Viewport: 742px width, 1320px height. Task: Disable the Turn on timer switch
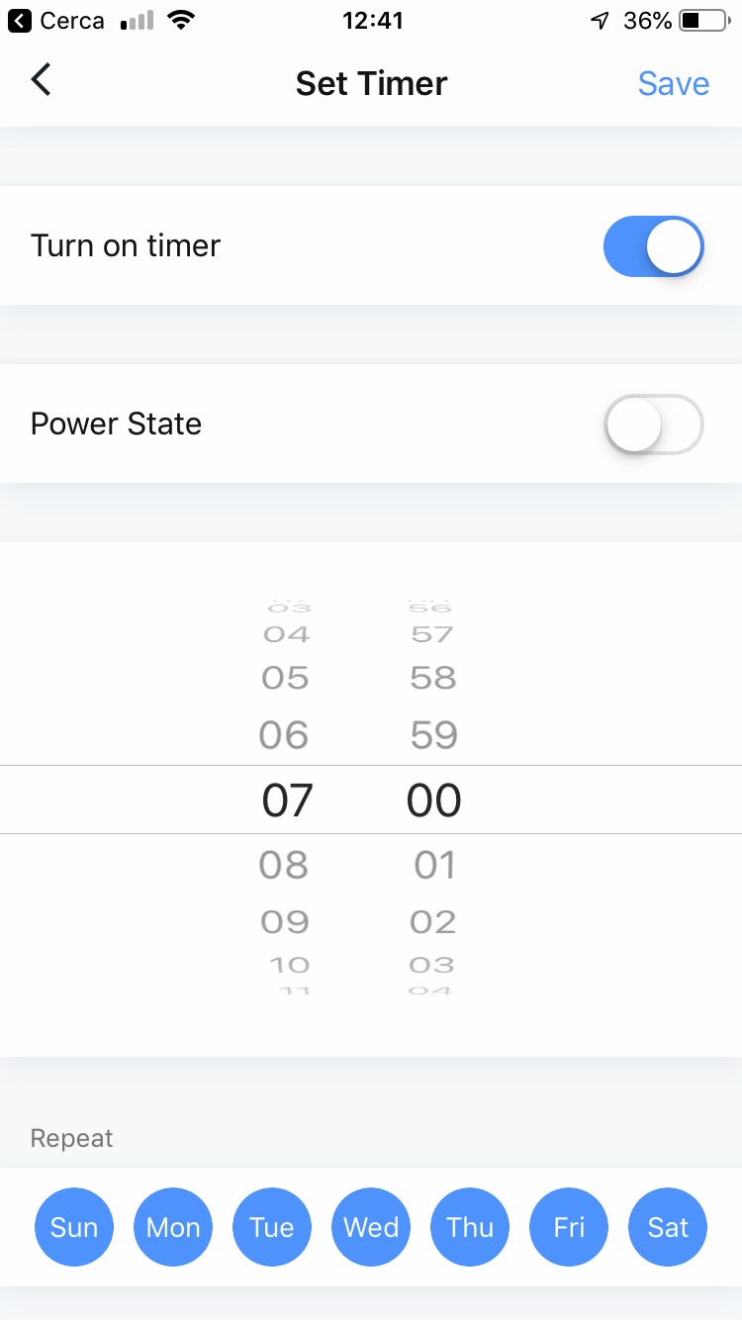click(x=653, y=246)
